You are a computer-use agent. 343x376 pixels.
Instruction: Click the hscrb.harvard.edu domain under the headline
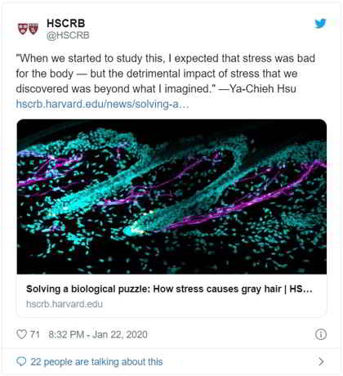[x=65, y=304]
